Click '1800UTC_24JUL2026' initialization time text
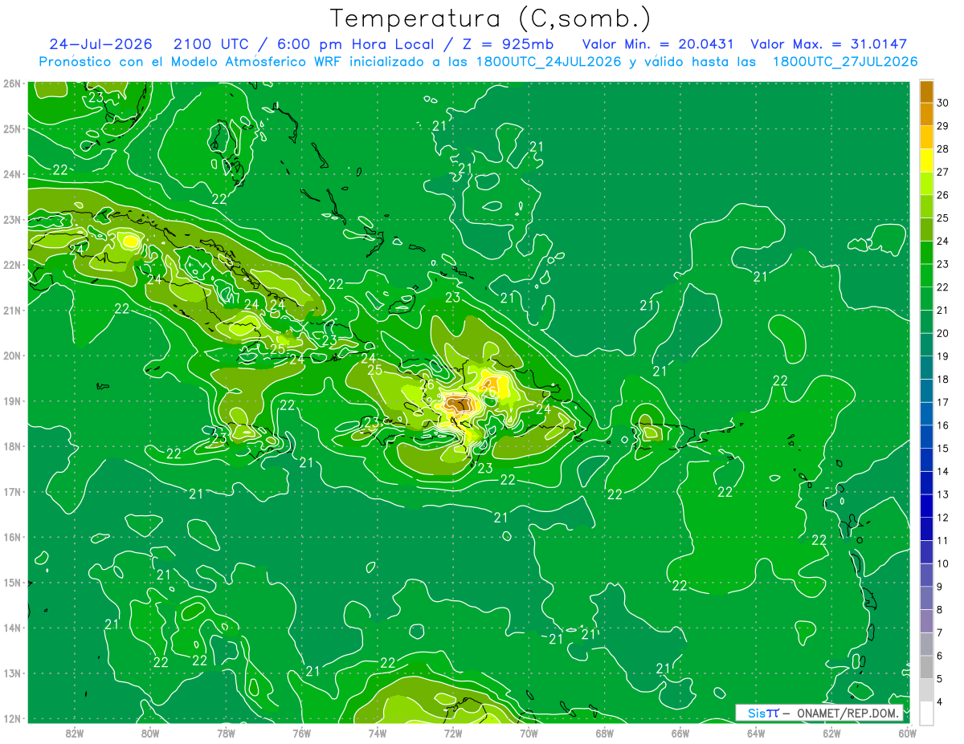The image size is (964, 744). [548, 62]
